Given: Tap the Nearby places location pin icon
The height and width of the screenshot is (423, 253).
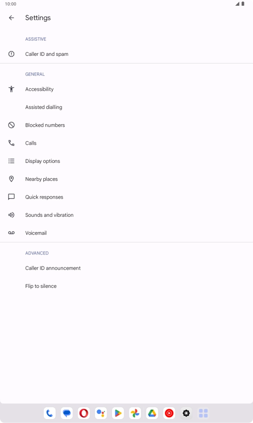Looking at the screenshot, I should (x=11, y=179).
